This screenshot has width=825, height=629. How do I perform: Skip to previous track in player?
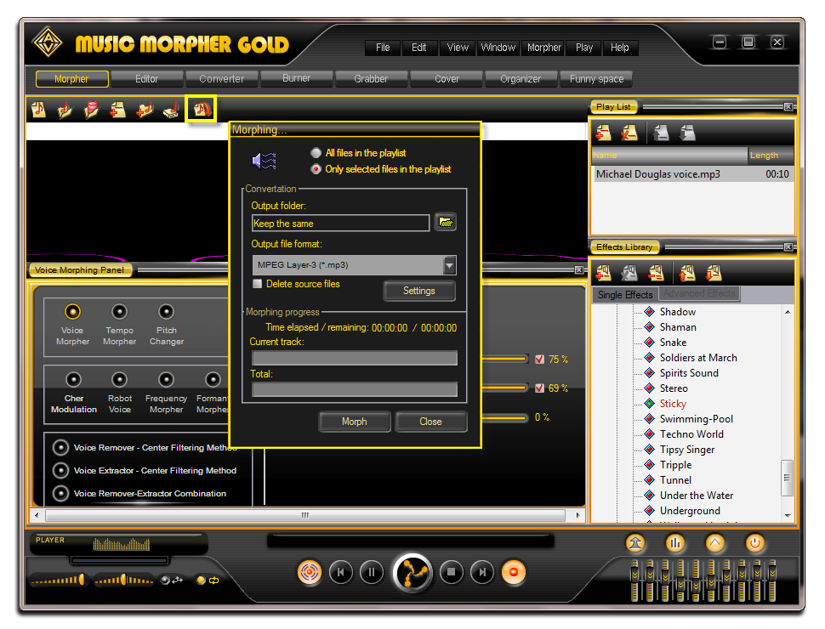pyautogui.click(x=340, y=572)
